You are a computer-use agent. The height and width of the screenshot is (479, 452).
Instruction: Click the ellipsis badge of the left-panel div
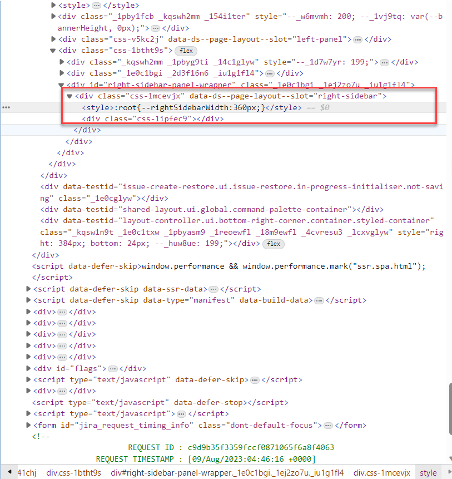357,39
